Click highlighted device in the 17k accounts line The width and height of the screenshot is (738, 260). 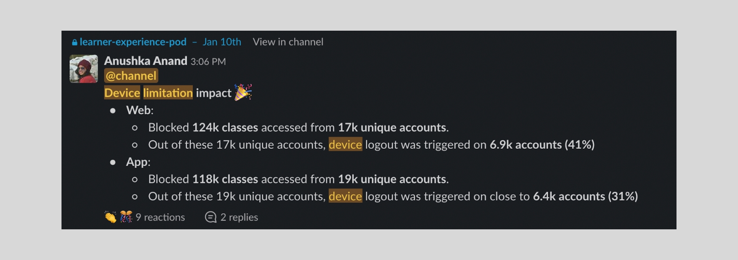(x=345, y=145)
